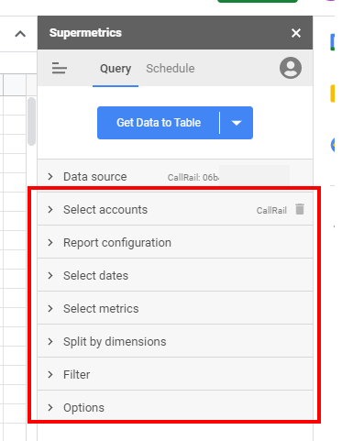Click the Get Data to Table button
The width and height of the screenshot is (342, 441).
pyautogui.click(x=159, y=123)
